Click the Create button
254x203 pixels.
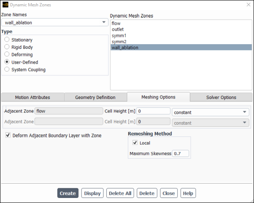(x=68, y=193)
